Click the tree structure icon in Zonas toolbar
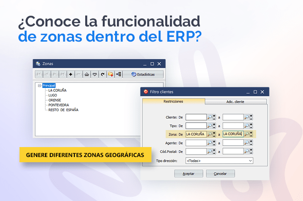The image size is (303, 201). point(118,74)
